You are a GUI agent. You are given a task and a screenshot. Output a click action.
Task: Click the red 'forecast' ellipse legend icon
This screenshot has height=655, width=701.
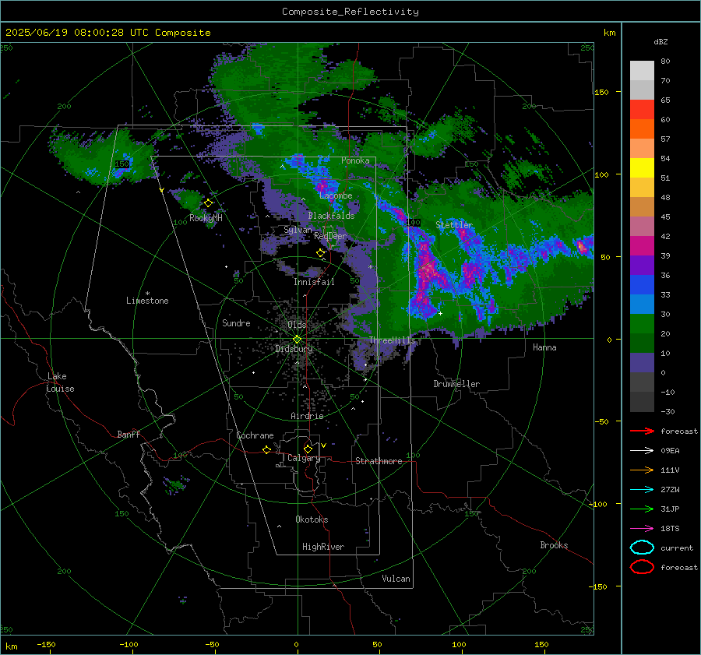(x=642, y=567)
